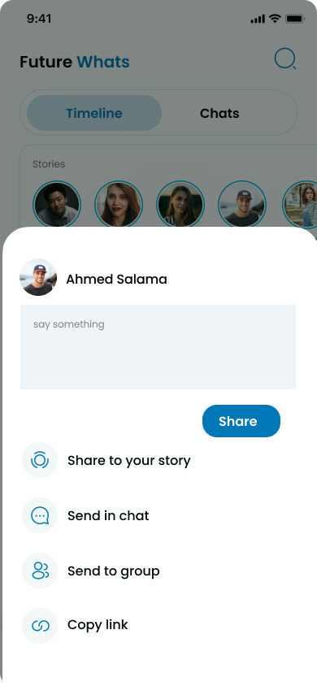Open the first story with dark-haired man

(x=57, y=204)
